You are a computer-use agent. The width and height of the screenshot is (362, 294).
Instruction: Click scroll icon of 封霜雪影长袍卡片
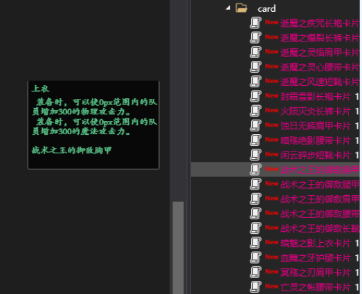coord(255,96)
